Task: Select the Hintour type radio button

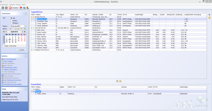Action: click(11, 21)
